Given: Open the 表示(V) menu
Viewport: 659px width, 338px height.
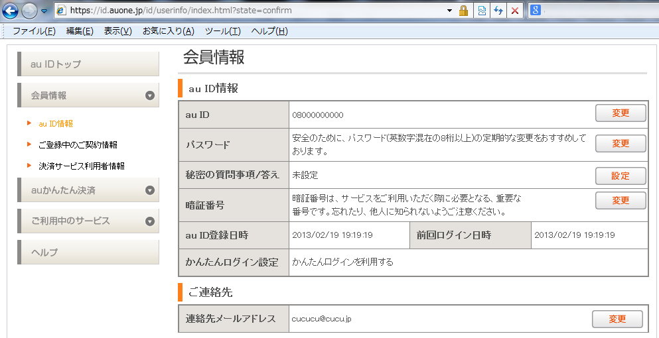Looking at the screenshot, I should [x=117, y=31].
